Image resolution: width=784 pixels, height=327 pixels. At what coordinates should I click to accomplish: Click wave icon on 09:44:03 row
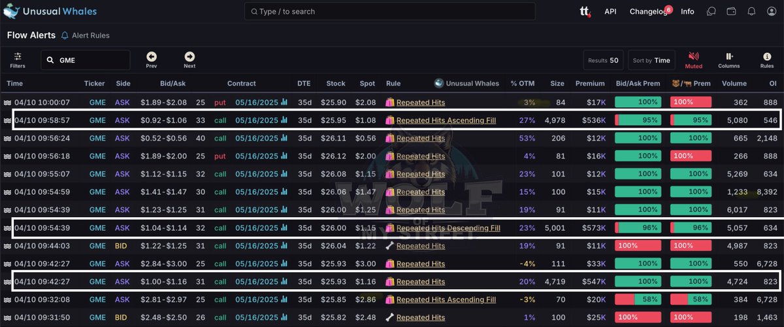8,246
